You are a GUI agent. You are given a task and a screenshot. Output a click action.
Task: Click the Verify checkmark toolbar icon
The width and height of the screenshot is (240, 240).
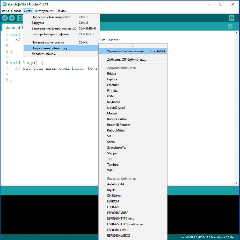click(5, 18)
